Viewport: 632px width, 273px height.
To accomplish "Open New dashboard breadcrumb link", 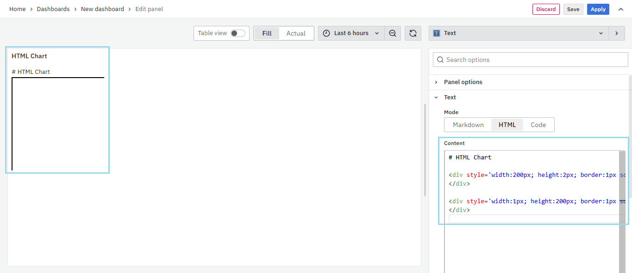I will (102, 9).
